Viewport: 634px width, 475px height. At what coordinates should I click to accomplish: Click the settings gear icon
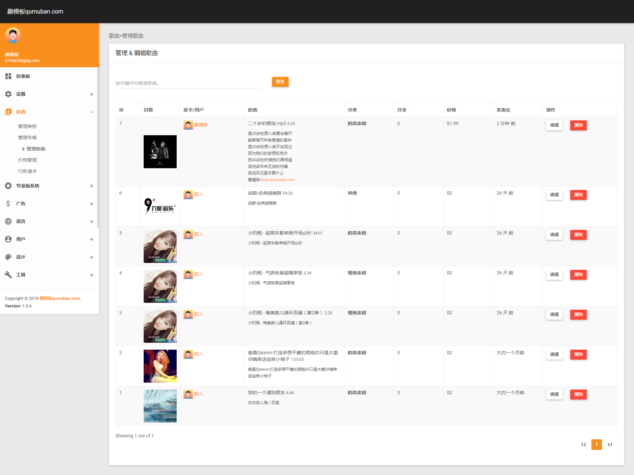(8, 94)
